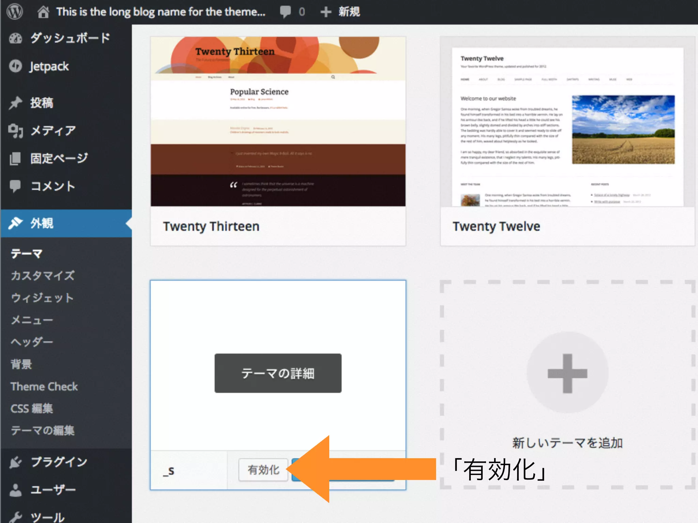Open the テーマの編集 submenu item
This screenshot has width=698, height=523.
(42, 430)
